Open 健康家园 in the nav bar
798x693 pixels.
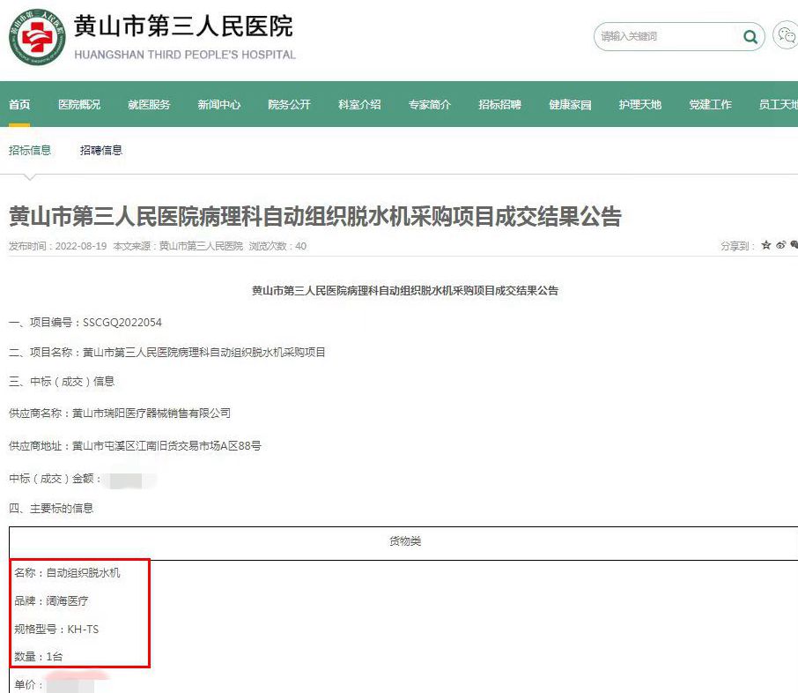tap(570, 105)
